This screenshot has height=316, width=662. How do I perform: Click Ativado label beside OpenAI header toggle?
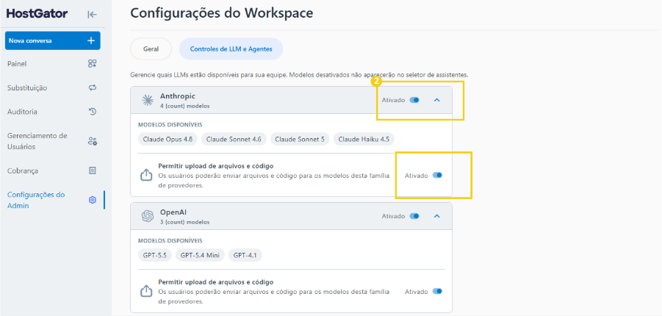[x=394, y=216]
